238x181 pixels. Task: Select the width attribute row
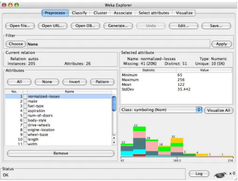(58, 144)
